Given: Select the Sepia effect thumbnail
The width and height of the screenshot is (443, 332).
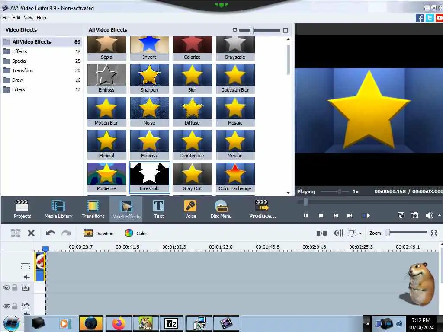Looking at the screenshot, I should [x=106, y=48].
